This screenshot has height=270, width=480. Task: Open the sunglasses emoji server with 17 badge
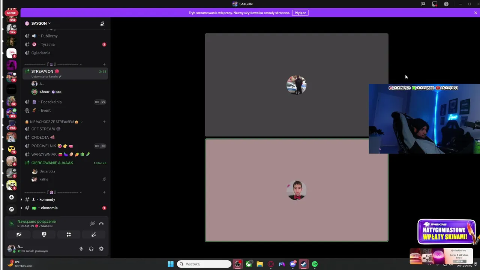click(x=11, y=149)
